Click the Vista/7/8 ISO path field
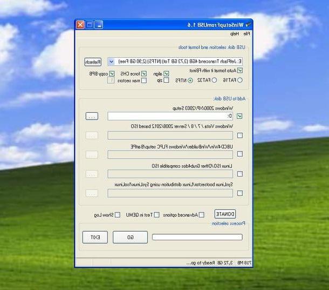The image size is (329, 290). [x=170, y=136]
